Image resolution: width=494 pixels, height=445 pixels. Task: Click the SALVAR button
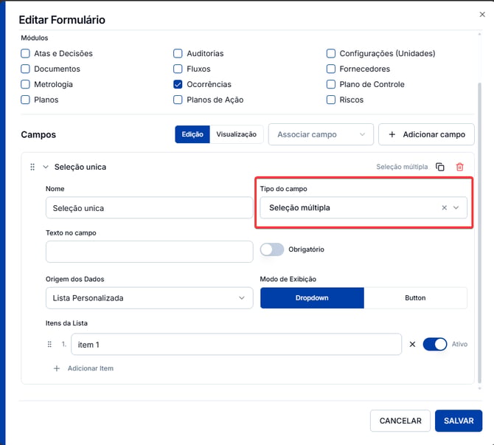[x=459, y=421]
